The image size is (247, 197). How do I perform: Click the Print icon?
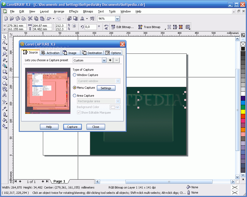[24, 19]
